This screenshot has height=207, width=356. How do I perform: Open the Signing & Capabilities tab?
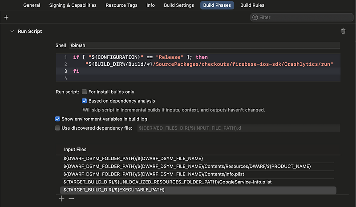pos(73,5)
